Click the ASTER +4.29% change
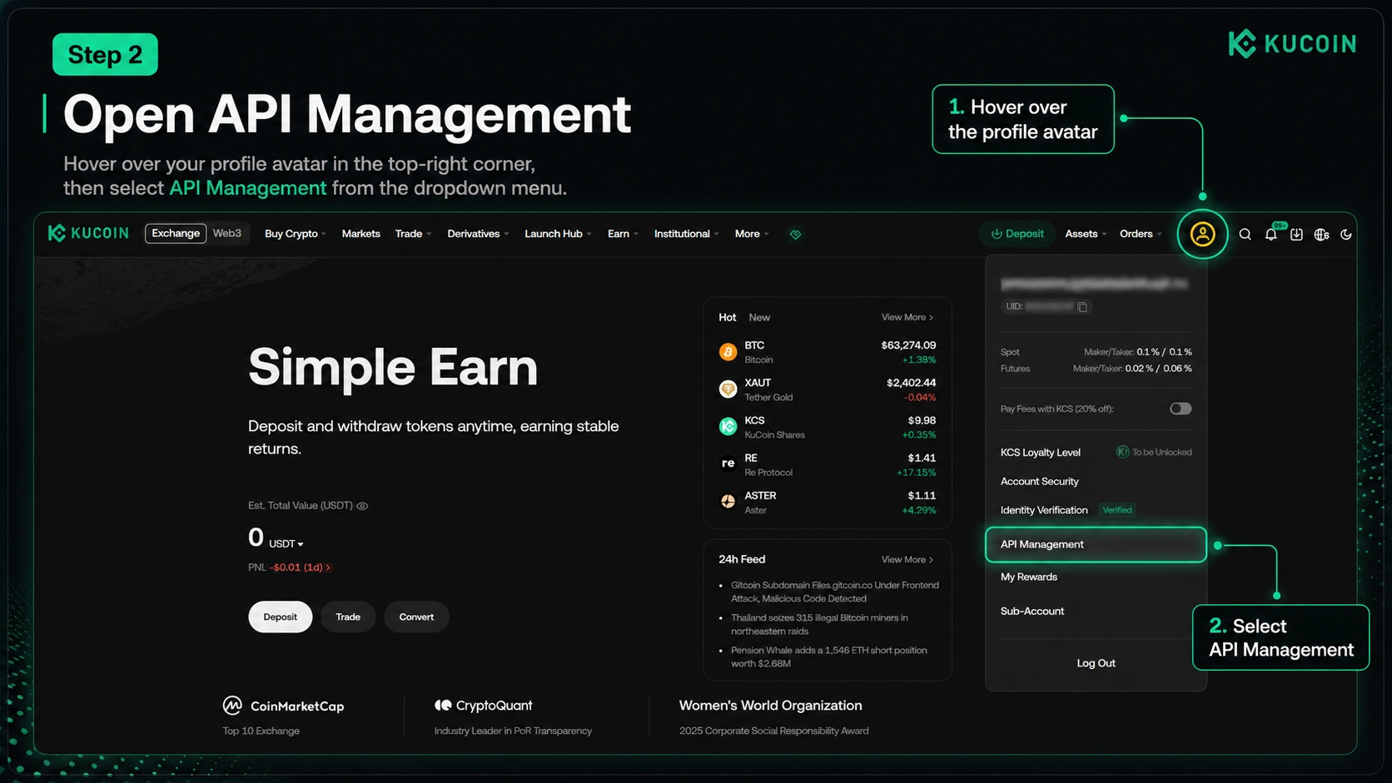The image size is (1392, 783). pos(919,511)
